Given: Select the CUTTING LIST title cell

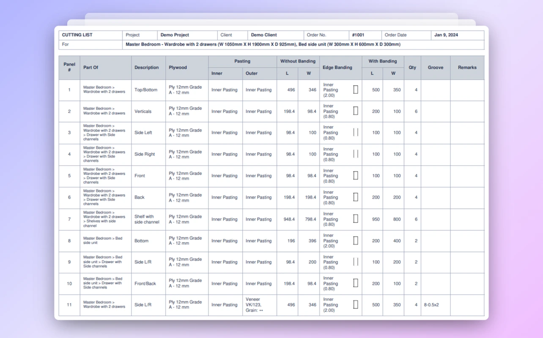Looking at the screenshot, I should point(77,35).
